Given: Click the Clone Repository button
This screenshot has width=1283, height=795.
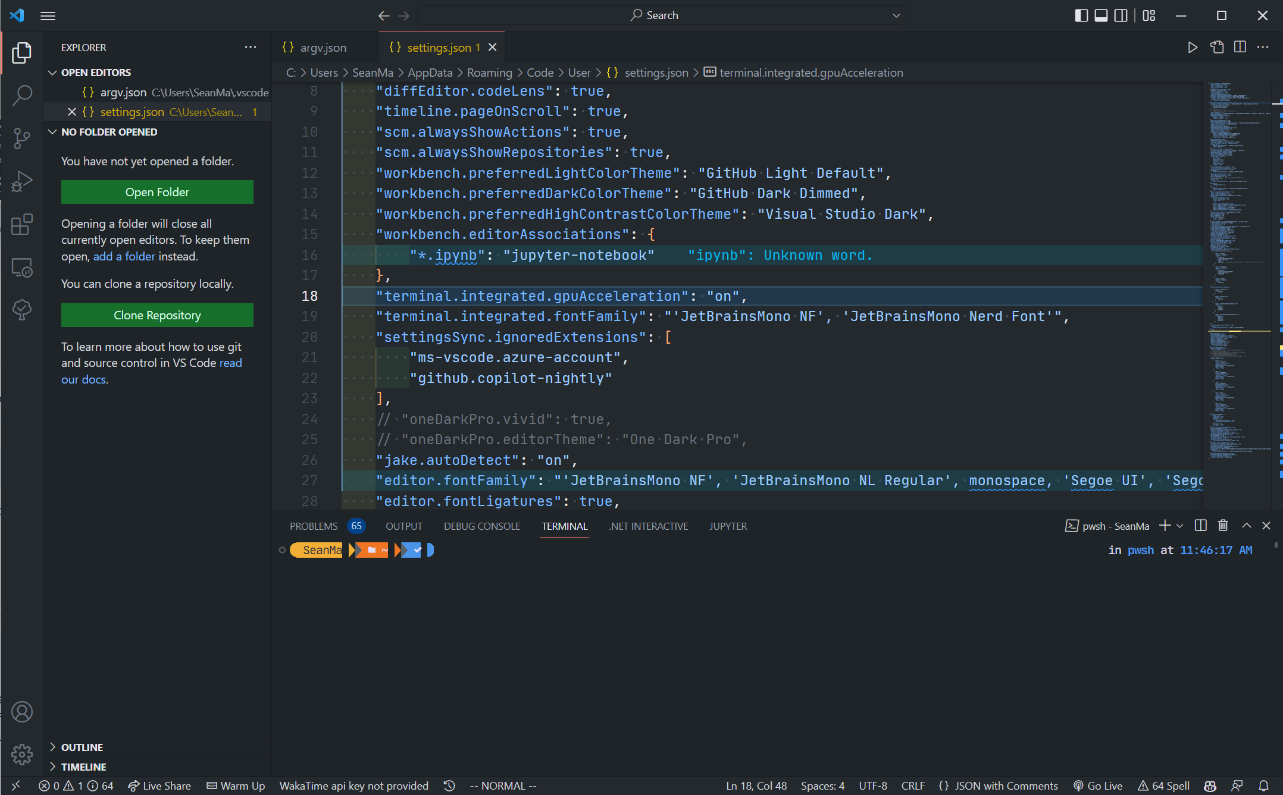Looking at the screenshot, I should 157,315.
